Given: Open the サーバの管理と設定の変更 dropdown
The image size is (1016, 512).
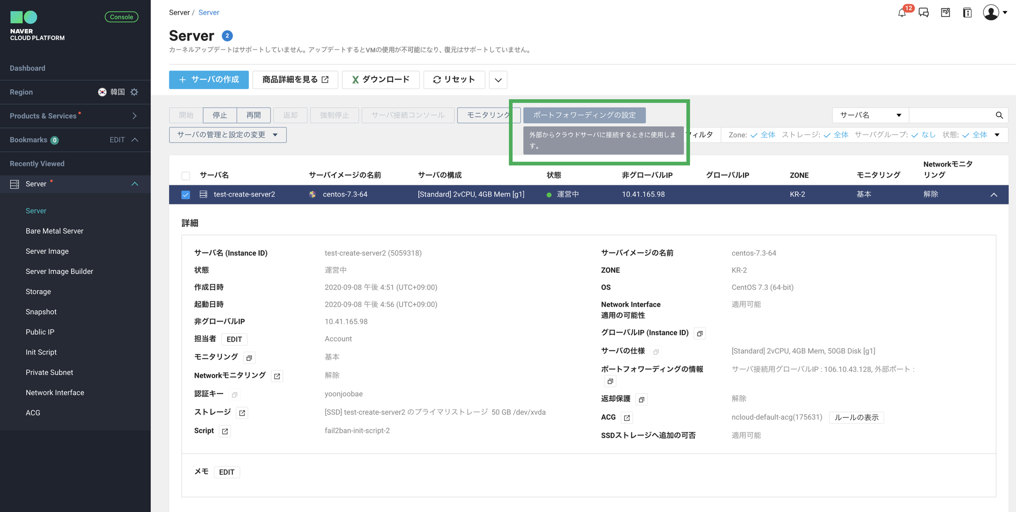Looking at the screenshot, I should click(227, 134).
